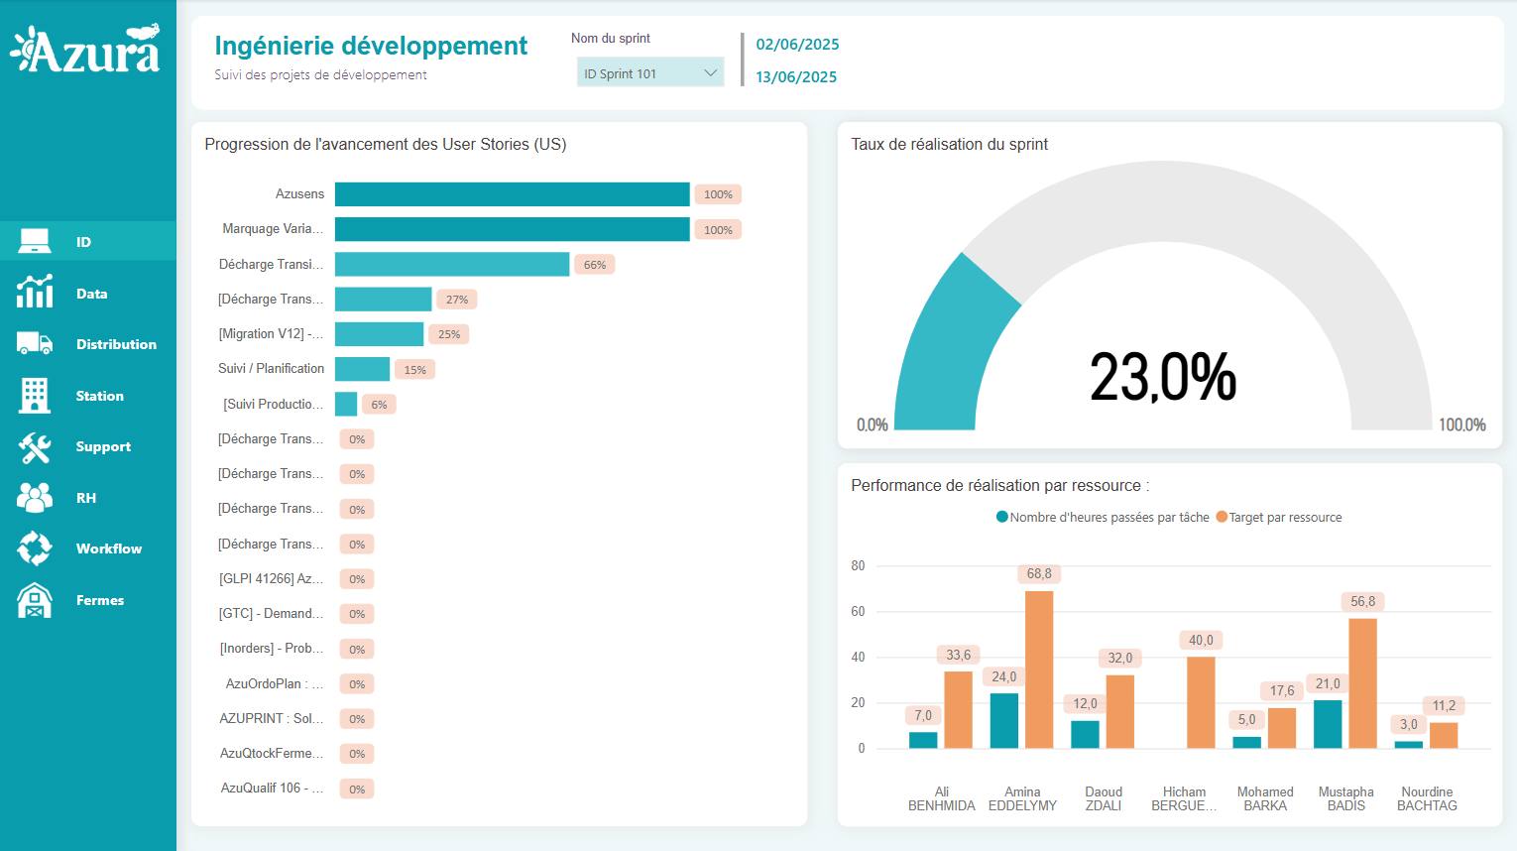Viewport: 1517px width, 851px height.
Task: Click Amina EDDELYMY's orange target bar
Action: [x=1039, y=669]
